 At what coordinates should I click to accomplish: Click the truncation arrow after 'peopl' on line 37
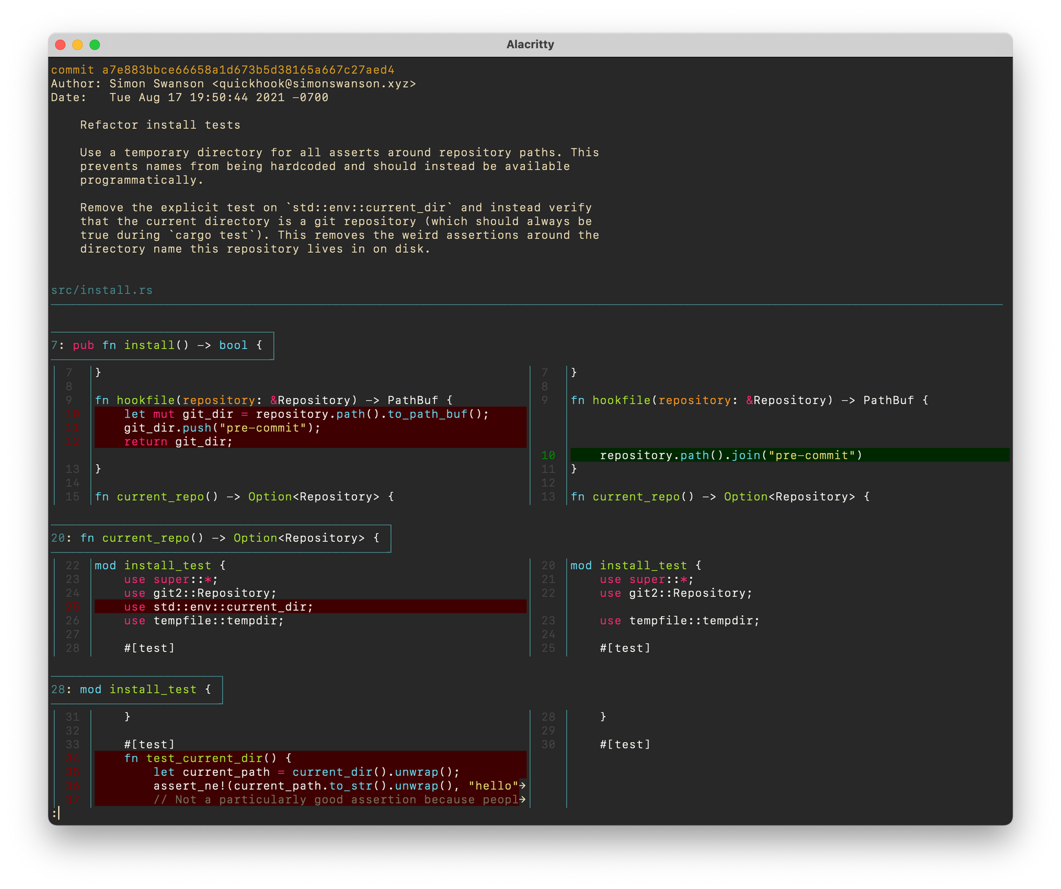click(x=523, y=800)
